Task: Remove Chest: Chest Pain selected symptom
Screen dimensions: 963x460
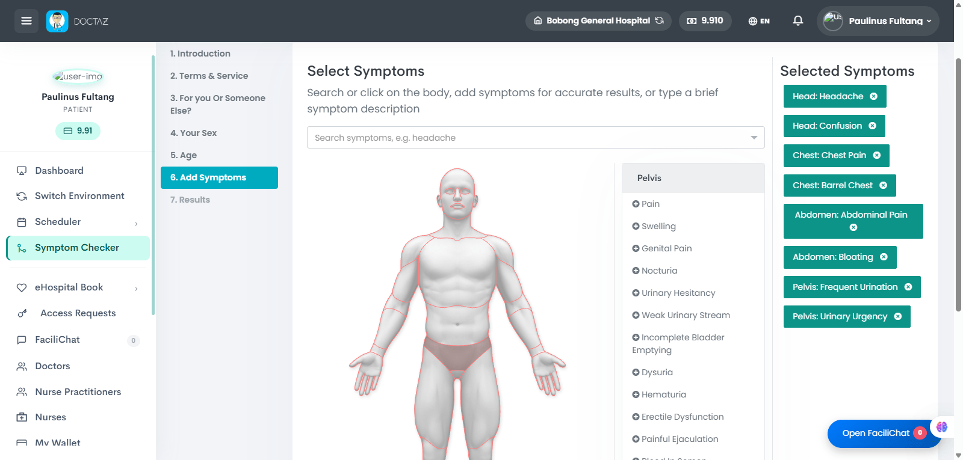Action: point(876,155)
